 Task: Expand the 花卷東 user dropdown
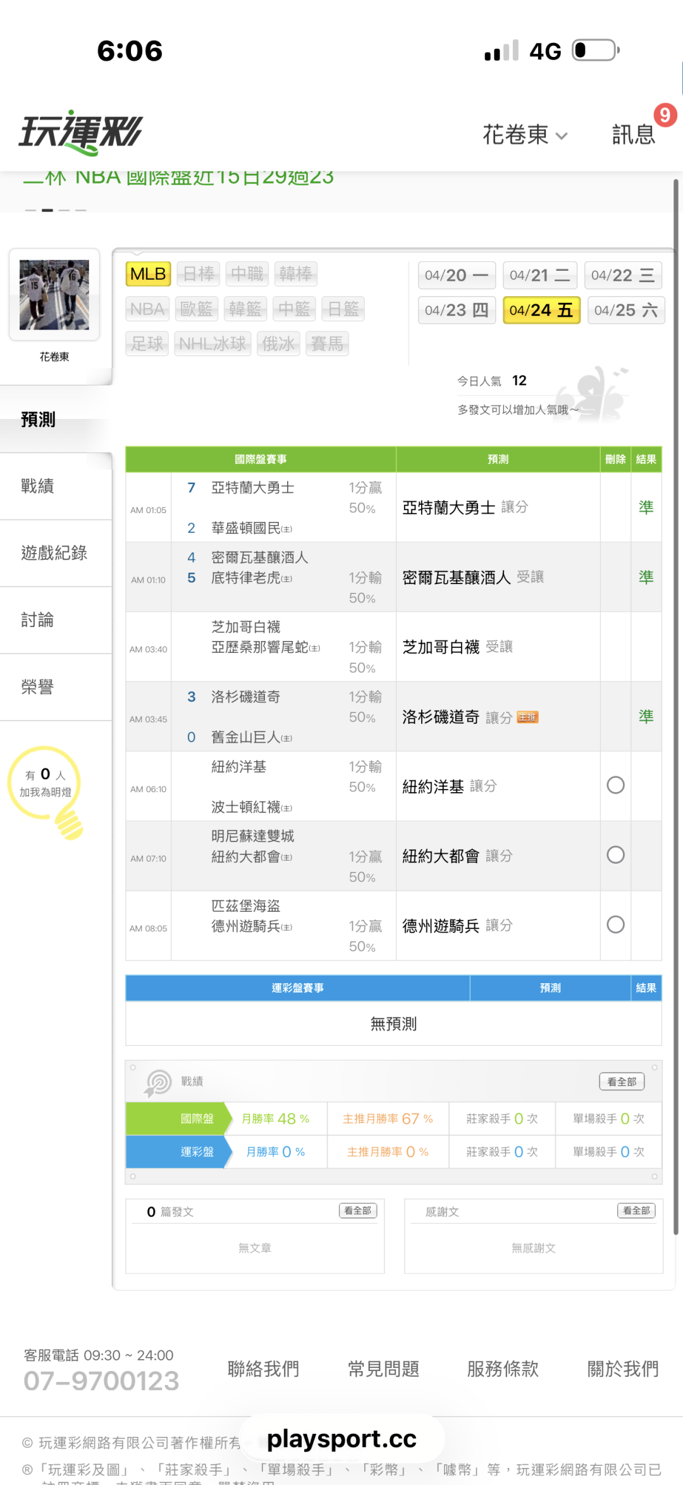525,135
